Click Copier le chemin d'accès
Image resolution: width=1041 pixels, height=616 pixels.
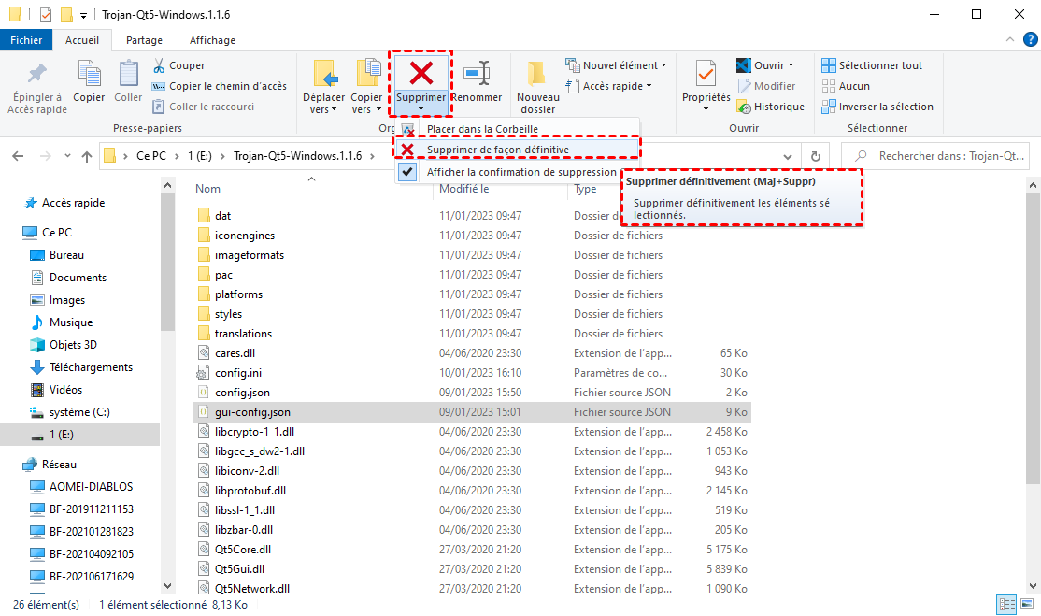[220, 86]
